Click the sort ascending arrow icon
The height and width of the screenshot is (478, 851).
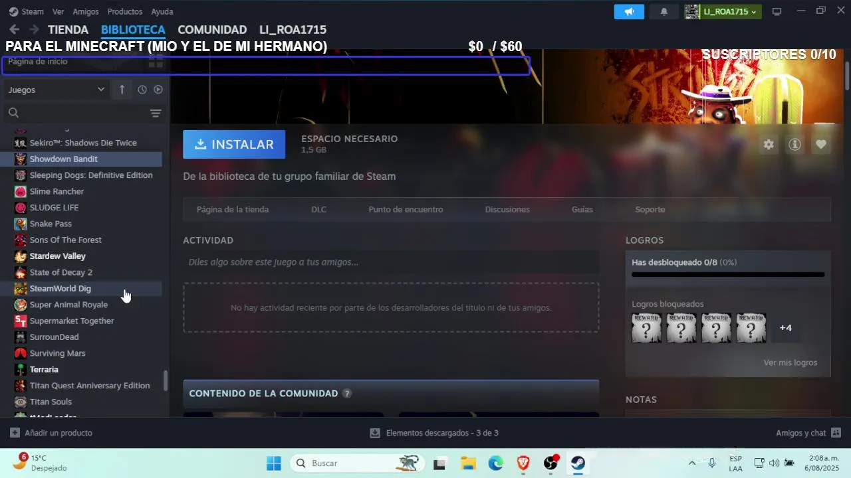[122, 90]
